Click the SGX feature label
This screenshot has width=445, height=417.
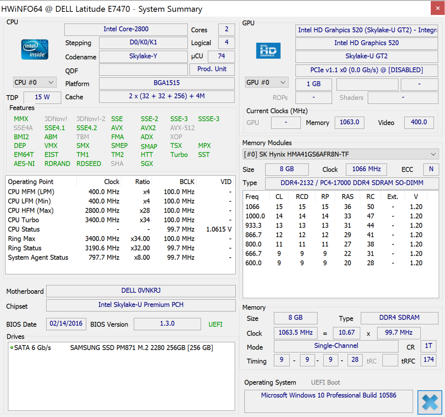(147, 164)
